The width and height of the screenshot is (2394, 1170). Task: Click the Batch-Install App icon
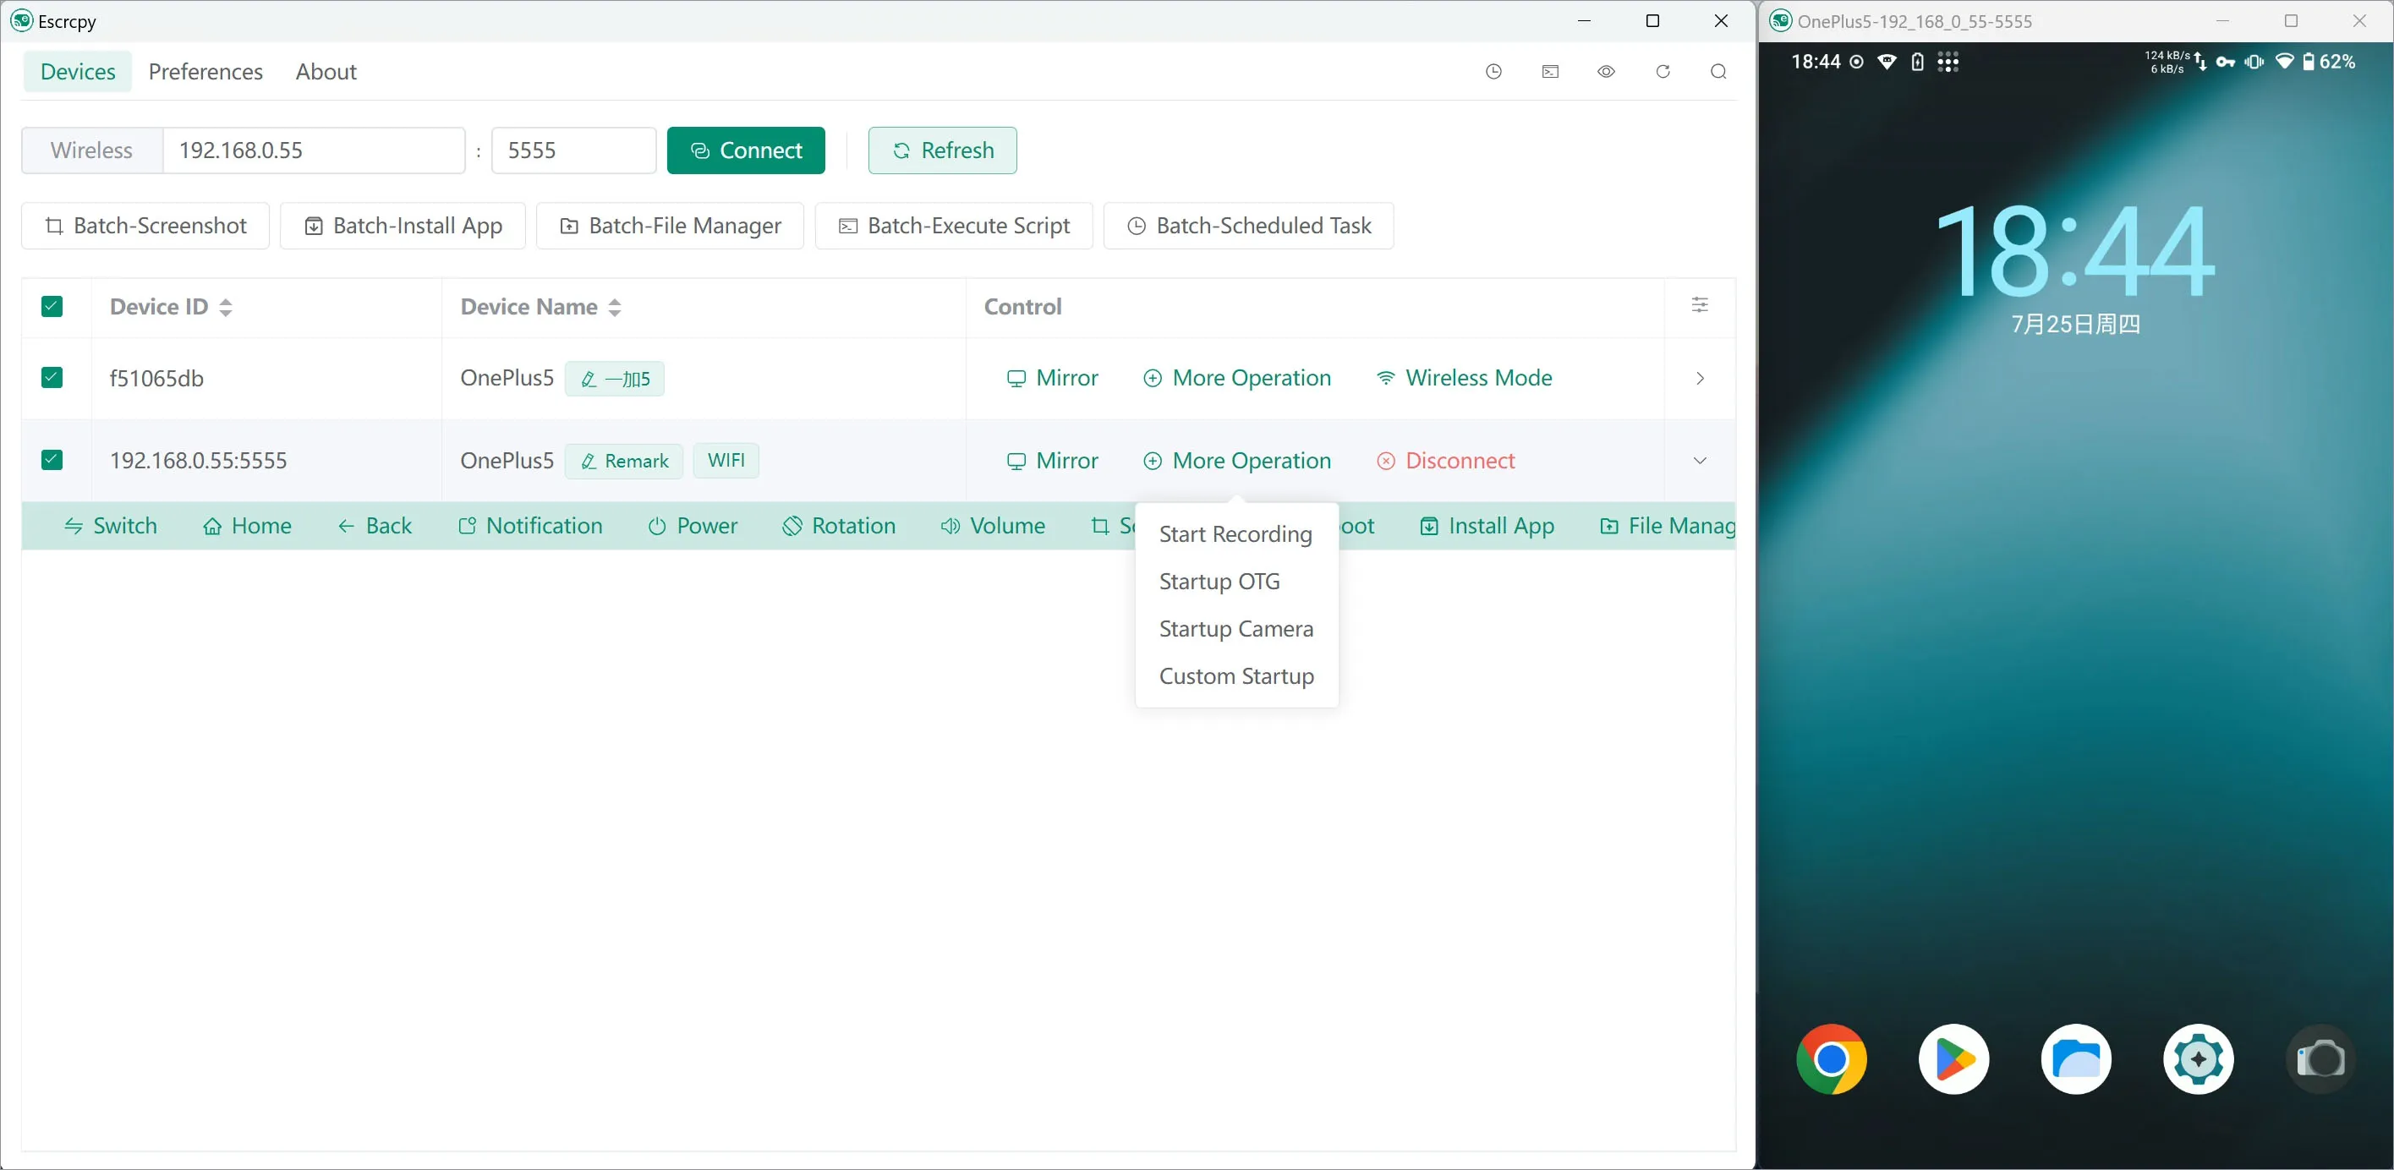coord(402,224)
